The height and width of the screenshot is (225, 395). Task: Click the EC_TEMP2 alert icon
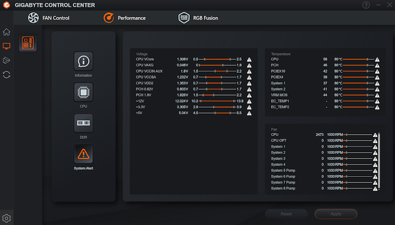click(x=377, y=107)
